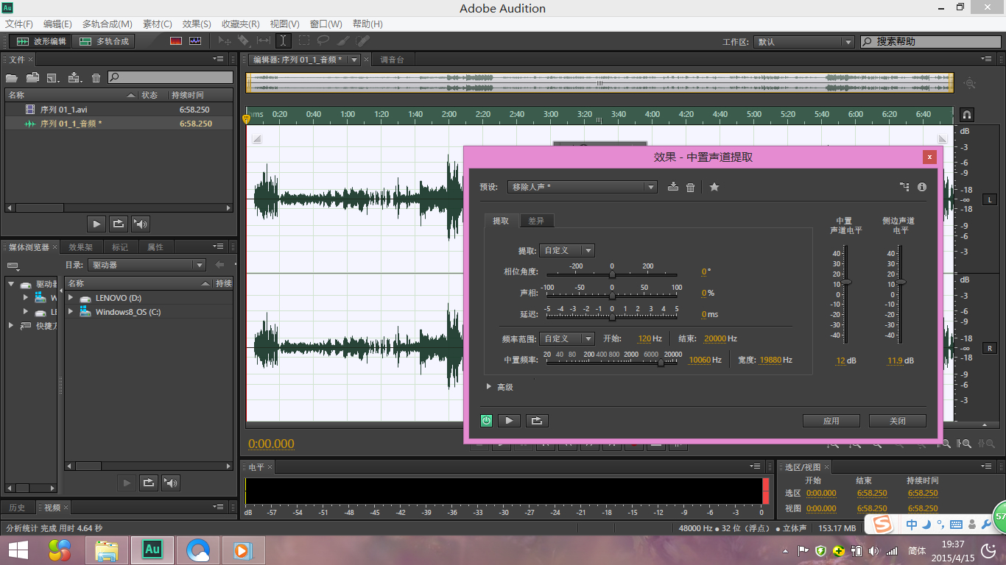Click the 中置频率 center frequency slider handle
Image resolution: width=1006 pixels, height=565 pixels.
click(x=661, y=362)
